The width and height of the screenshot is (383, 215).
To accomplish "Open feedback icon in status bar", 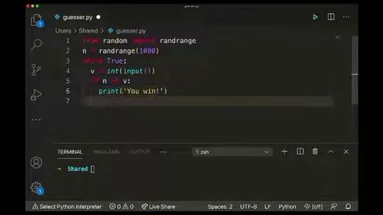I will pos(334,207).
